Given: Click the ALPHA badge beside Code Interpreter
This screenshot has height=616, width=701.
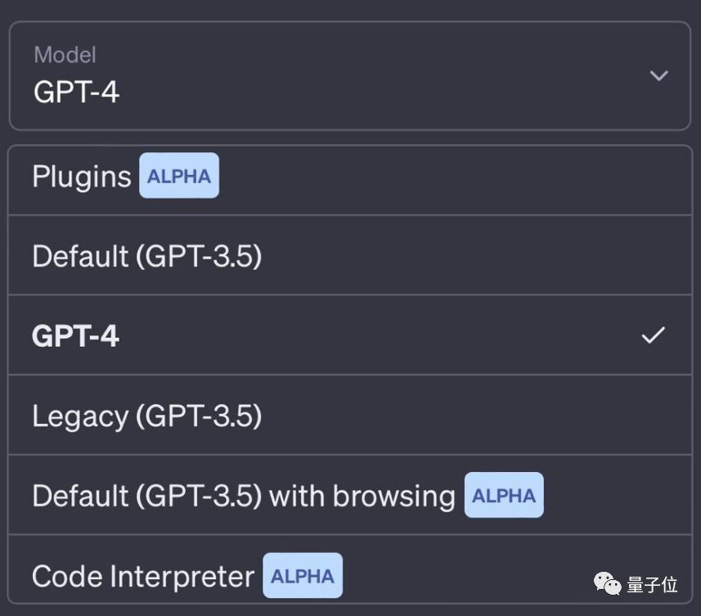Looking at the screenshot, I should tap(303, 576).
